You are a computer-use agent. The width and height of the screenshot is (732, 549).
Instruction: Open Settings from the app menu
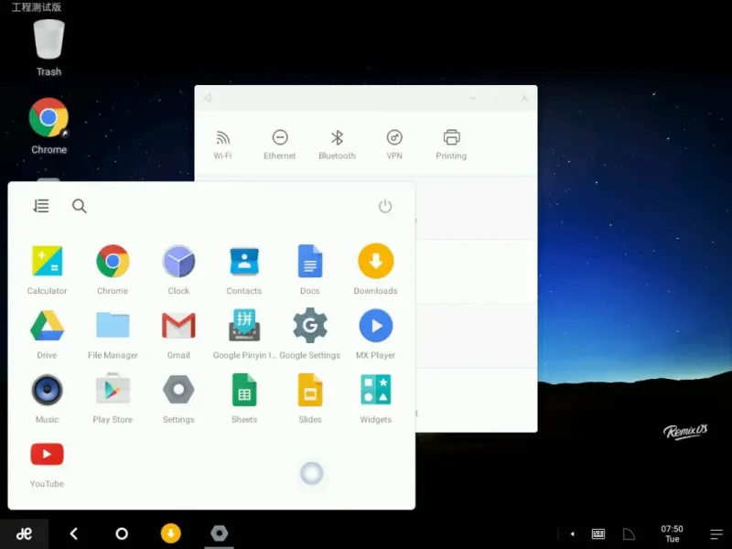[x=178, y=398]
